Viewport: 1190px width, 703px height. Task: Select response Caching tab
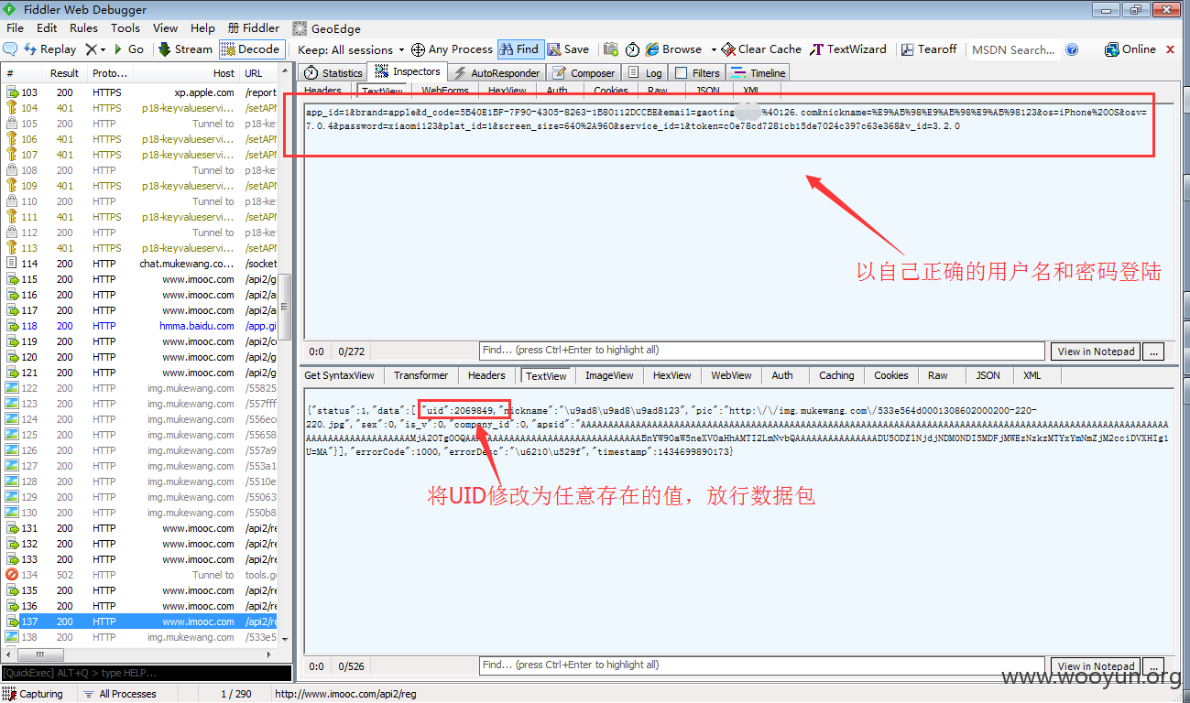836,375
